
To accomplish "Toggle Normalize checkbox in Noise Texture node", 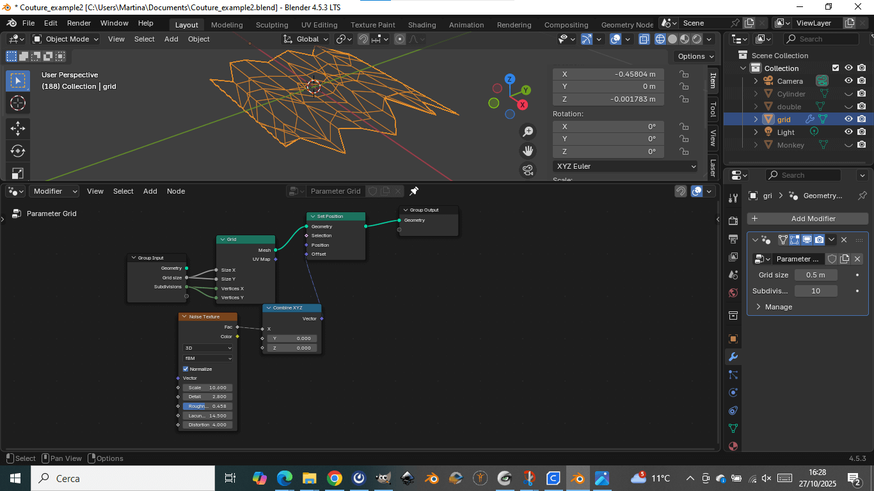I will [186, 369].
